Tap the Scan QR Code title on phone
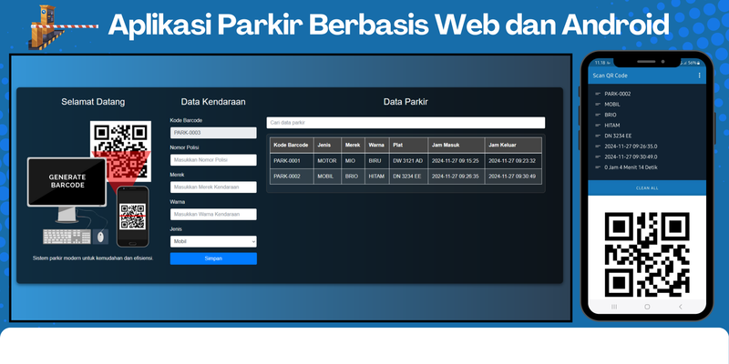Screen dimensions: 729x364 (x=610, y=76)
